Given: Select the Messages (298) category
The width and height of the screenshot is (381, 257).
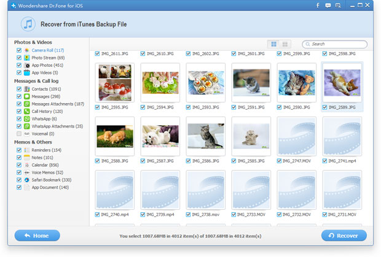Looking at the screenshot, I should [46, 96].
